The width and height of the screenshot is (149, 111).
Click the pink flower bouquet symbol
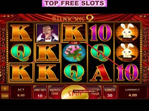click(x=74, y=53)
